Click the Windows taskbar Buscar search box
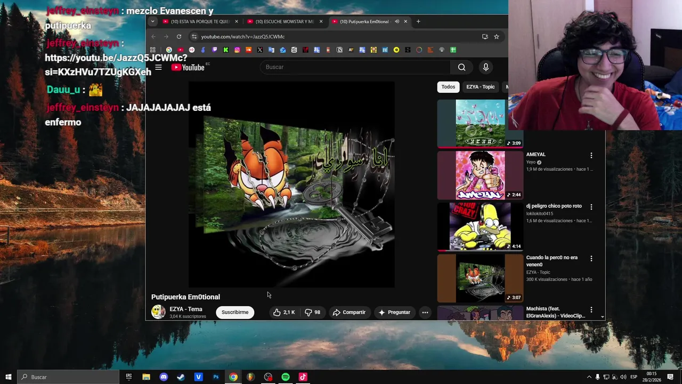The width and height of the screenshot is (682, 384). (x=68, y=377)
